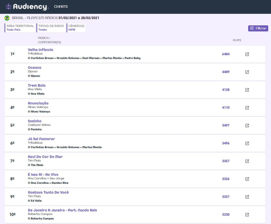Click the 6484 plays count

click(226, 54)
